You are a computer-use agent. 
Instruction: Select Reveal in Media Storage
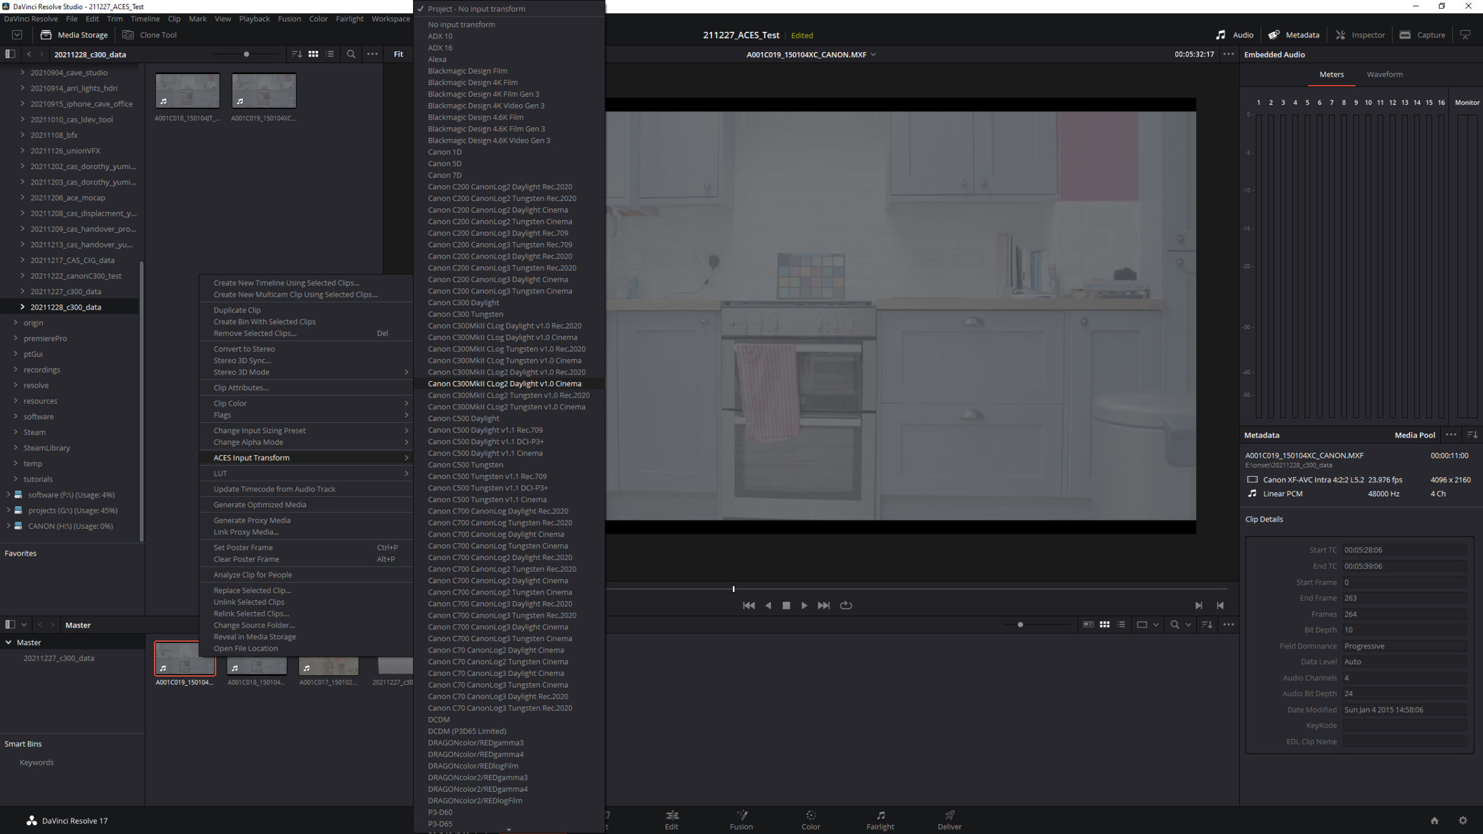pos(306,637)
